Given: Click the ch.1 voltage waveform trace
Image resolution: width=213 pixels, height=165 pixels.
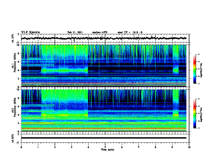Looking at the screenshot, I should 104,38.
